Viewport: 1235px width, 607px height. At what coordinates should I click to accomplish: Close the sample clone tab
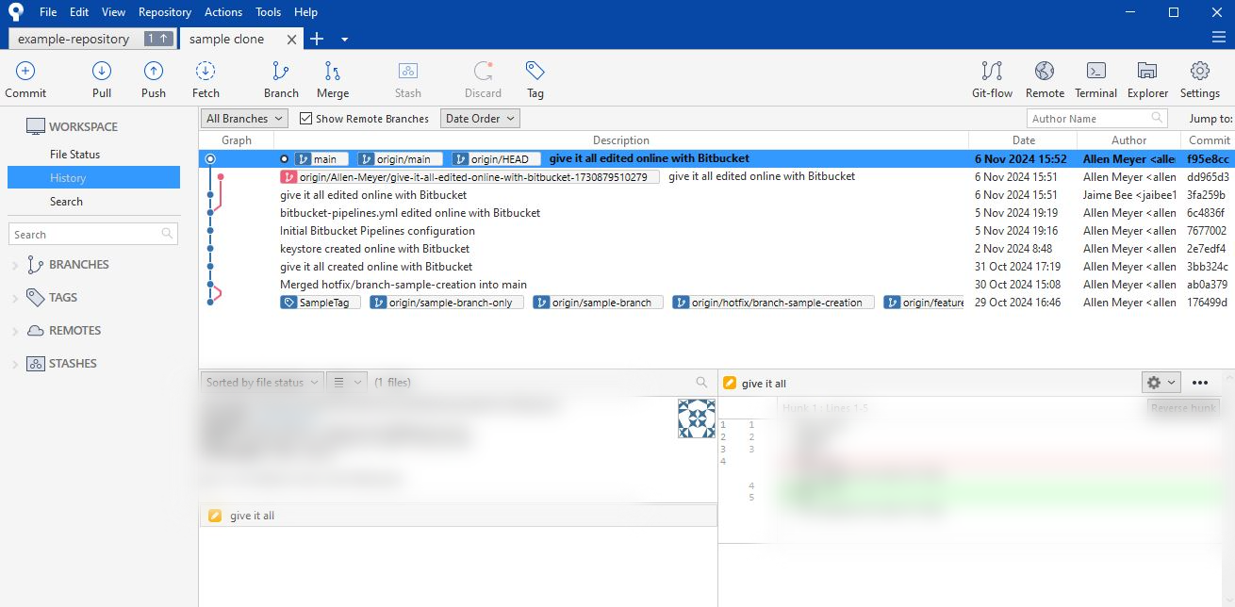point(291,40)
